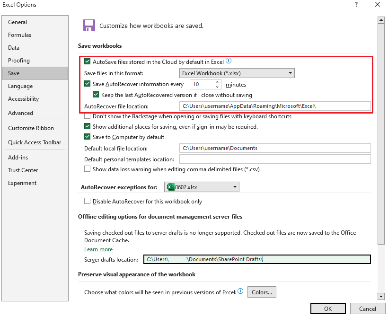
Task: Check Show data loss warning for csv files
Action: [87, 169]
